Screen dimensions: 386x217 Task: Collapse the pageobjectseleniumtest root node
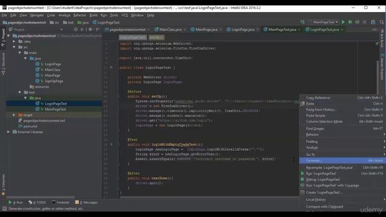click(8, 36)
